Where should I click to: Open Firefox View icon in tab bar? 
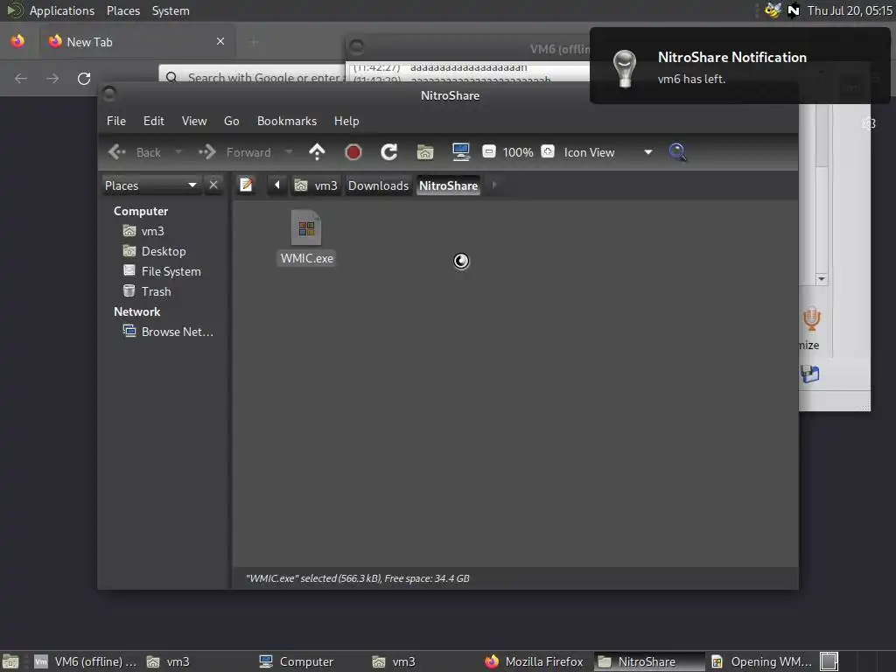click(17, 41)
